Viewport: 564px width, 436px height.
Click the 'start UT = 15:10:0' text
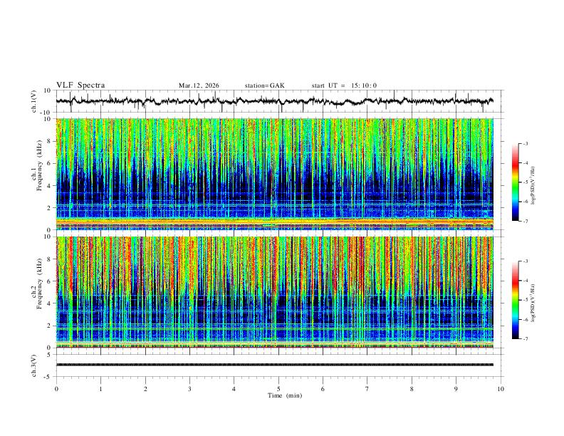click(x=344, y=85)
